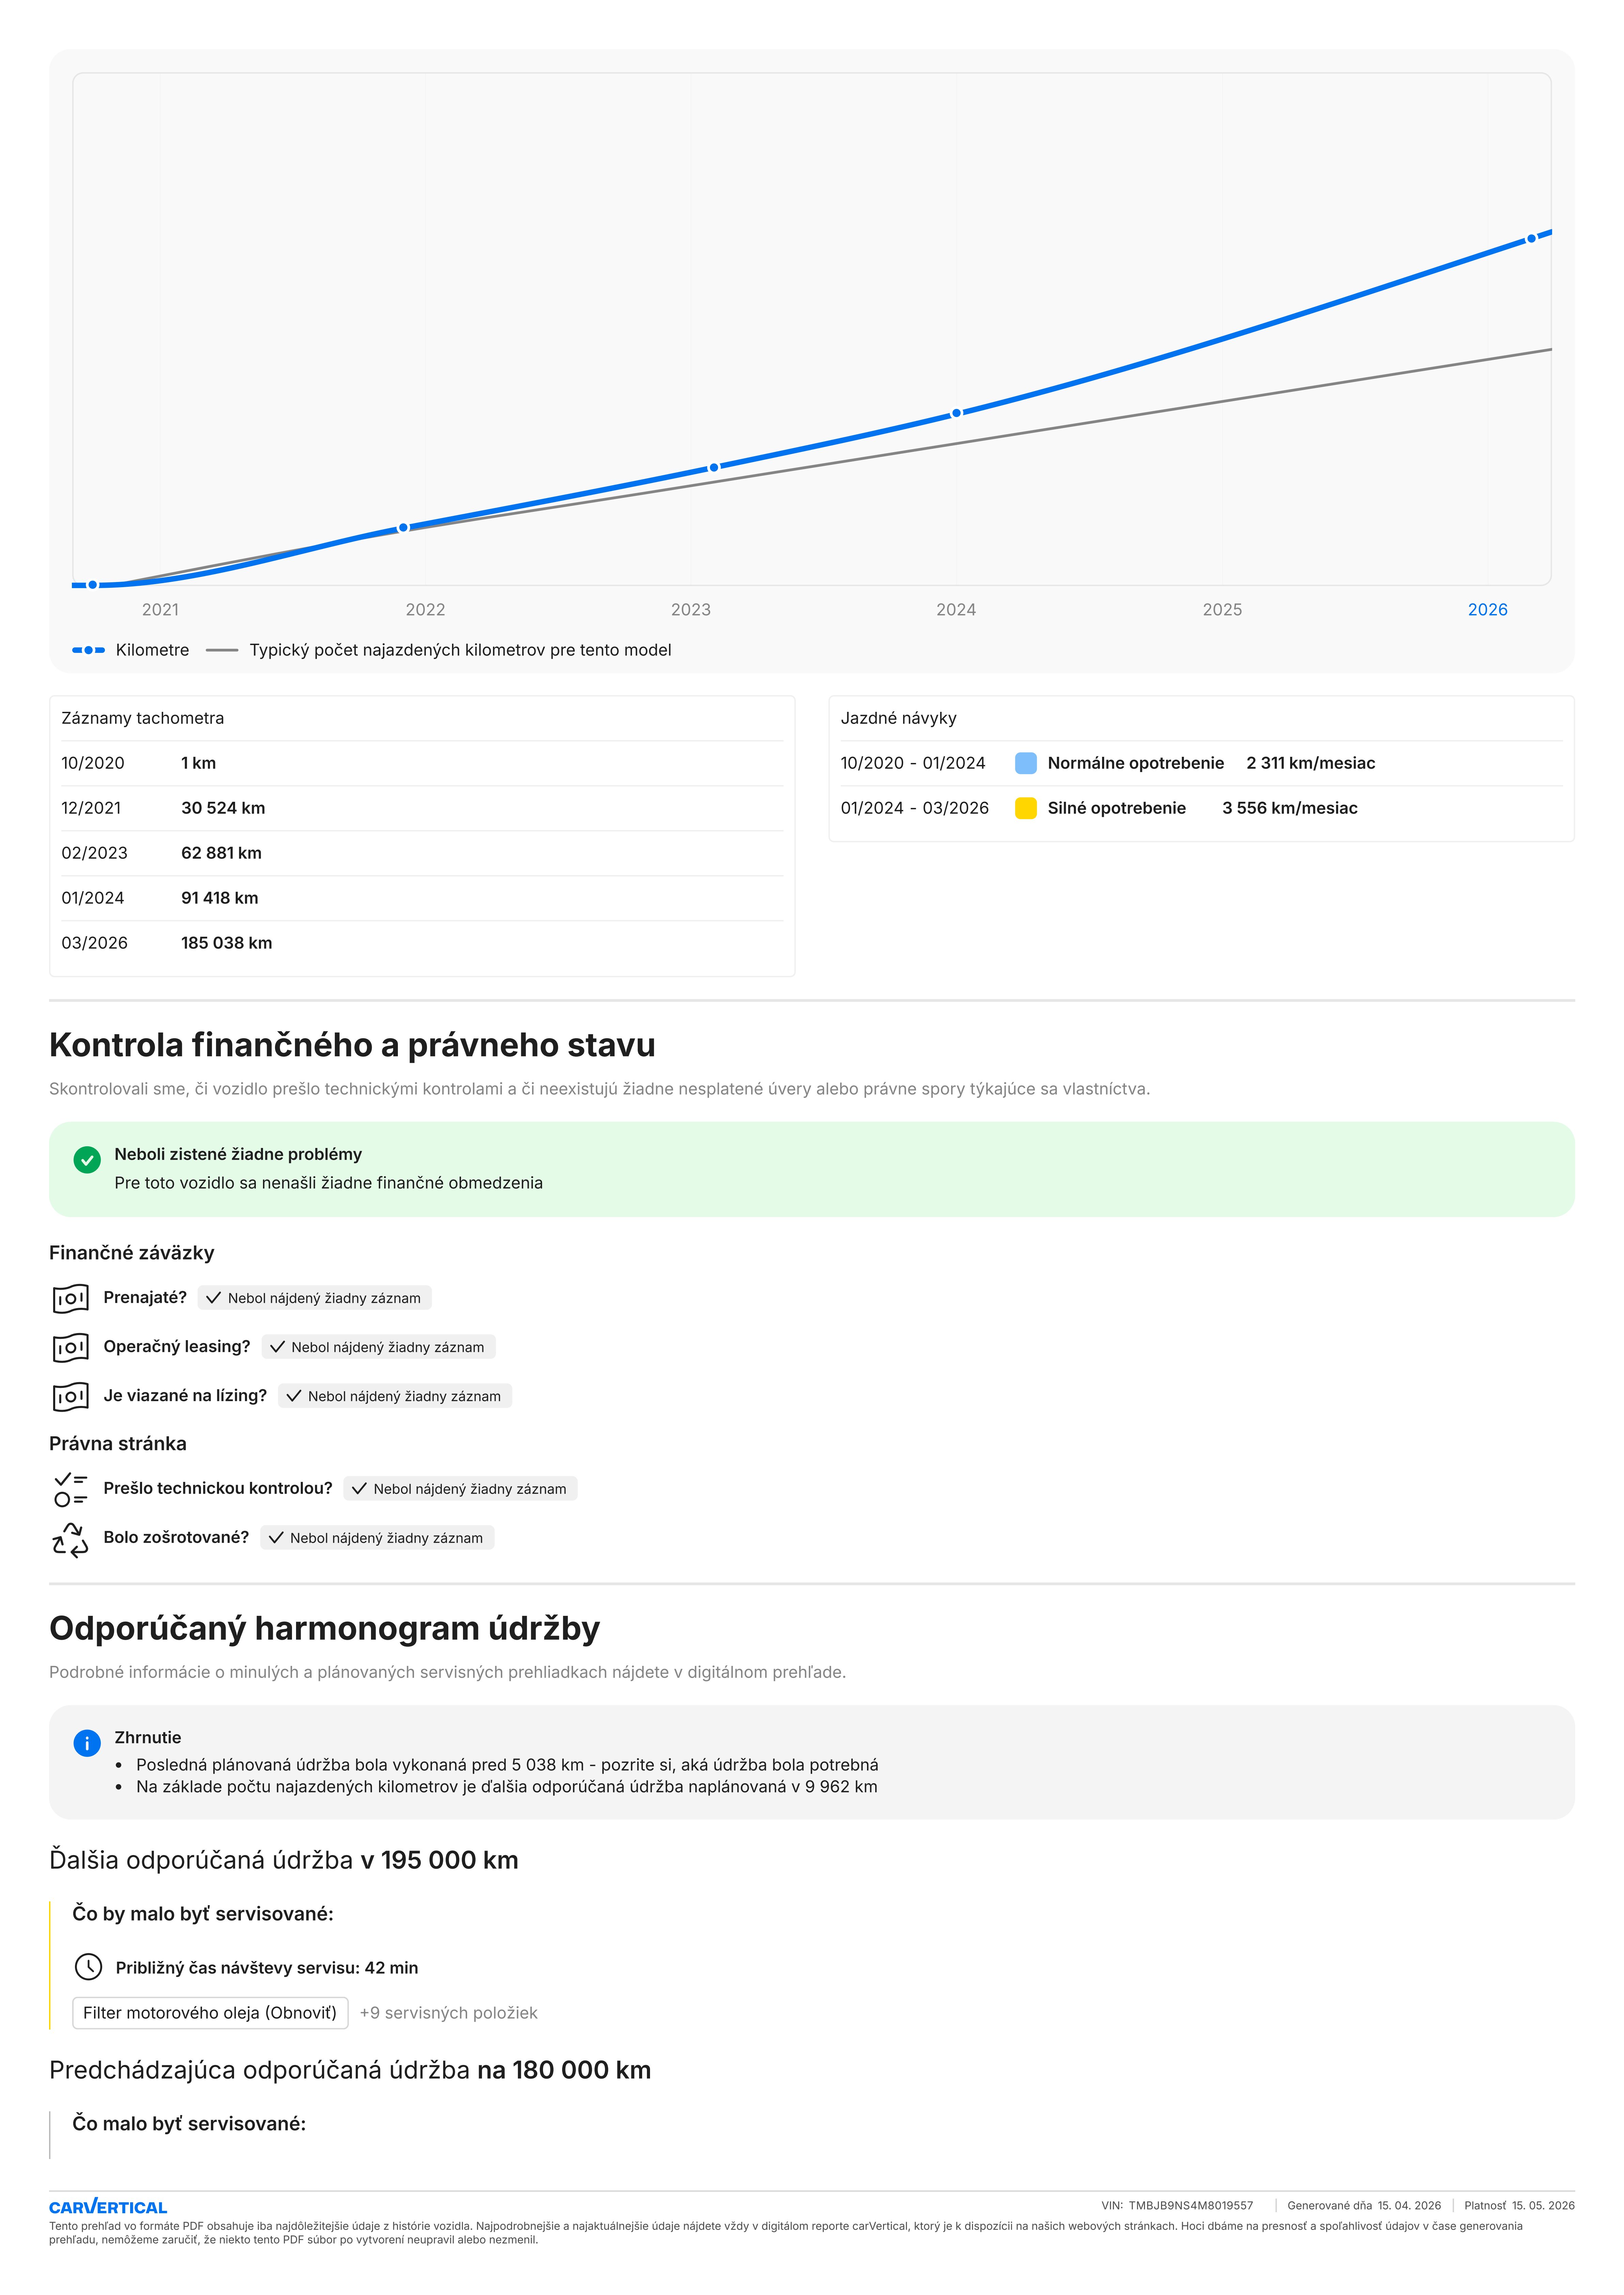The image size is (1624, 2295).
Task: Click the recycle icon beside Bolo zošrotované
Action: [70, 1539]
